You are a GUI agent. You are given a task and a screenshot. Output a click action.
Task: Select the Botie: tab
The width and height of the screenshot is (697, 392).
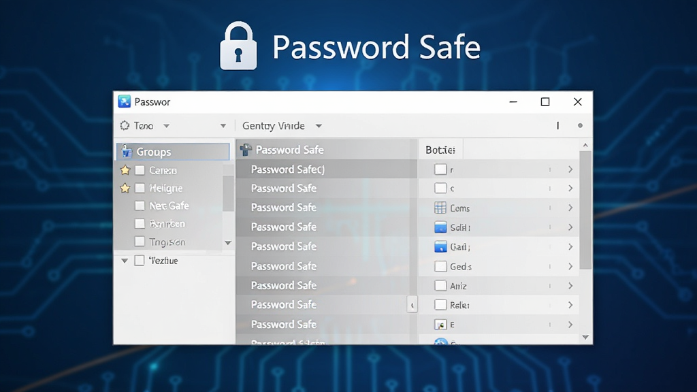(440, 150)
